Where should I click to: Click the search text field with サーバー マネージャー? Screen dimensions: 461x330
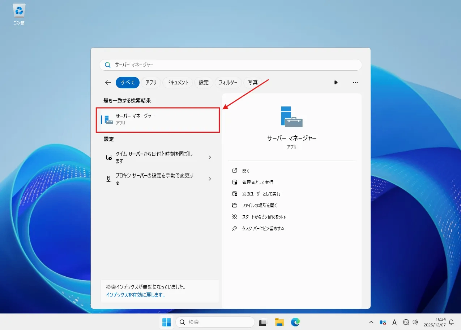point(231,65)
